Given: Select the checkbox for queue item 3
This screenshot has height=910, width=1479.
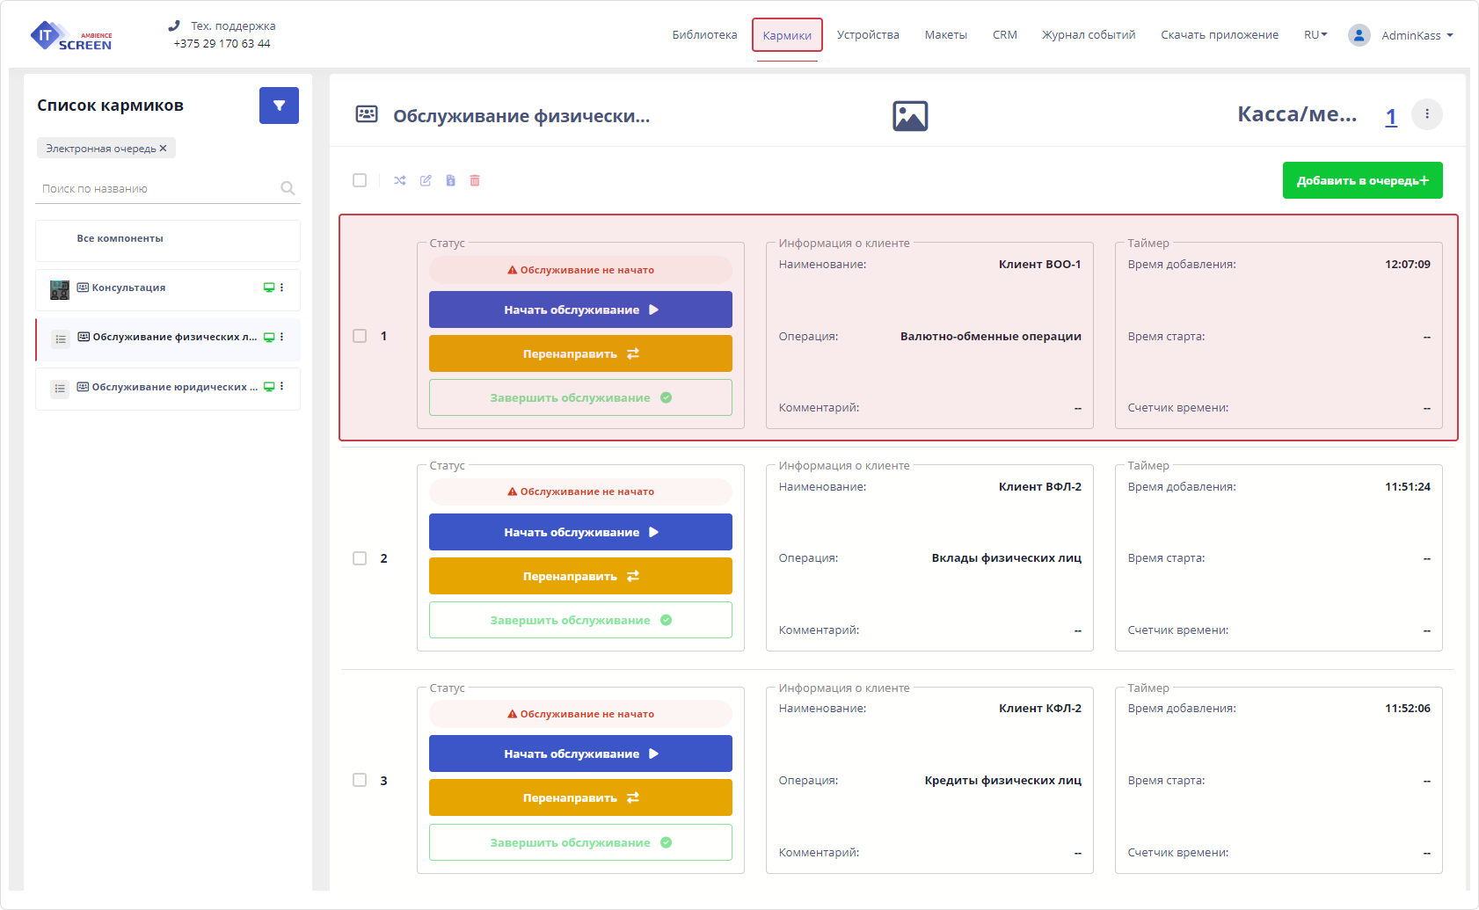Looking at the screenshot, I should (x=360, y=780).
